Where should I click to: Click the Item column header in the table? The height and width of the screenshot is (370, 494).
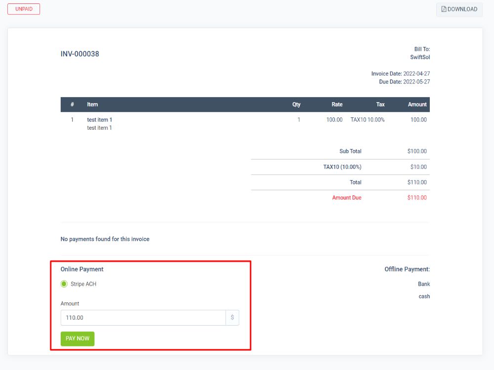(x=92, y=104)
